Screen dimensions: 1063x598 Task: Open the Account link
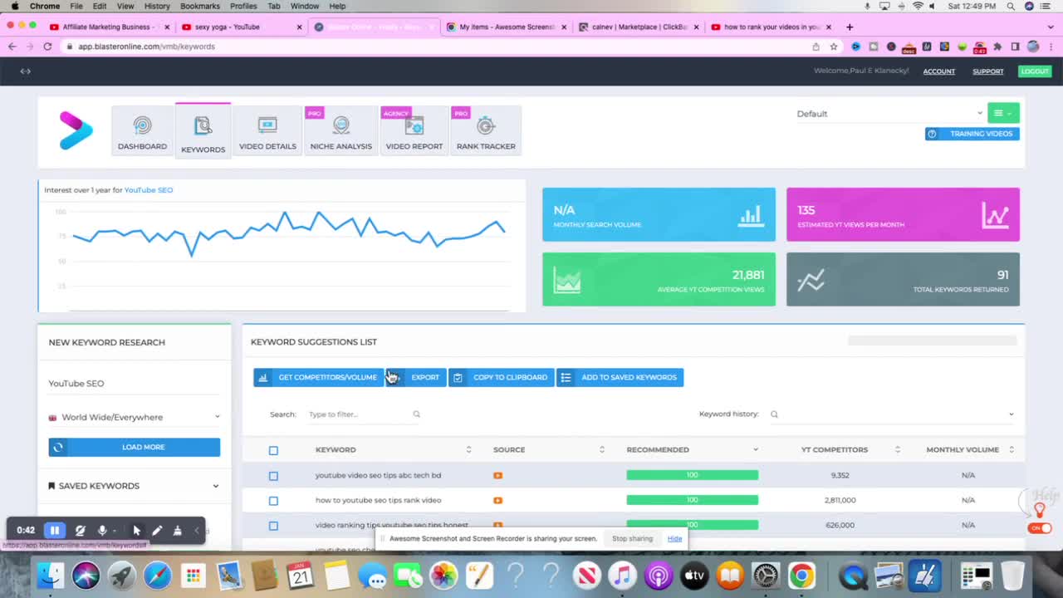coord(939,71)
